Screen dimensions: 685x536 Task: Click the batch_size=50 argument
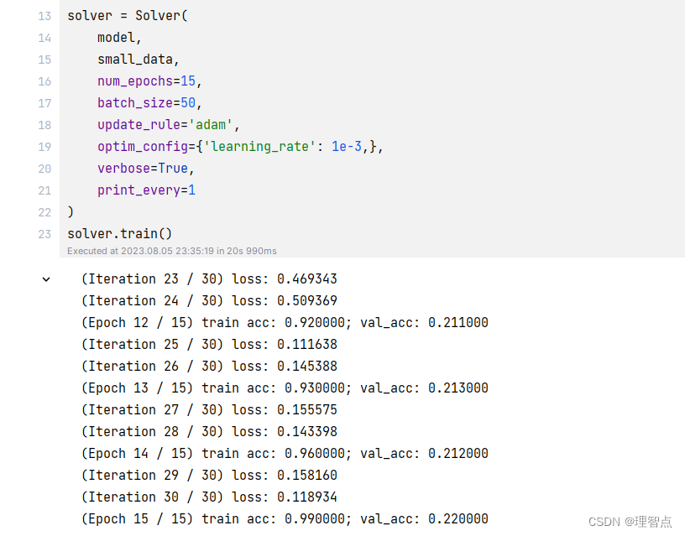point(143,102)
